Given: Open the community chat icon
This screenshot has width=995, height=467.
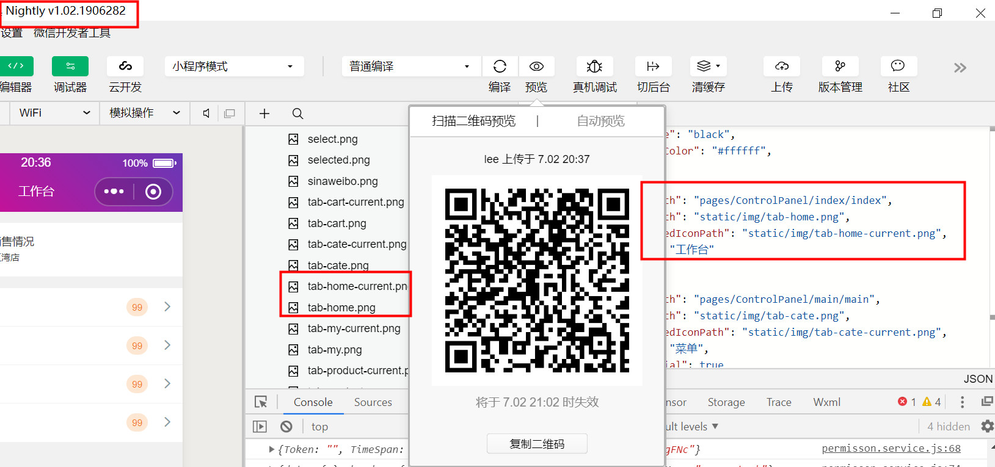Looking at the screenshot, I should click(x=898, y=66).
